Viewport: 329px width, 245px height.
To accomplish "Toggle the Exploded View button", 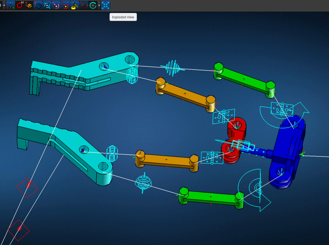I will coord(106,5).
